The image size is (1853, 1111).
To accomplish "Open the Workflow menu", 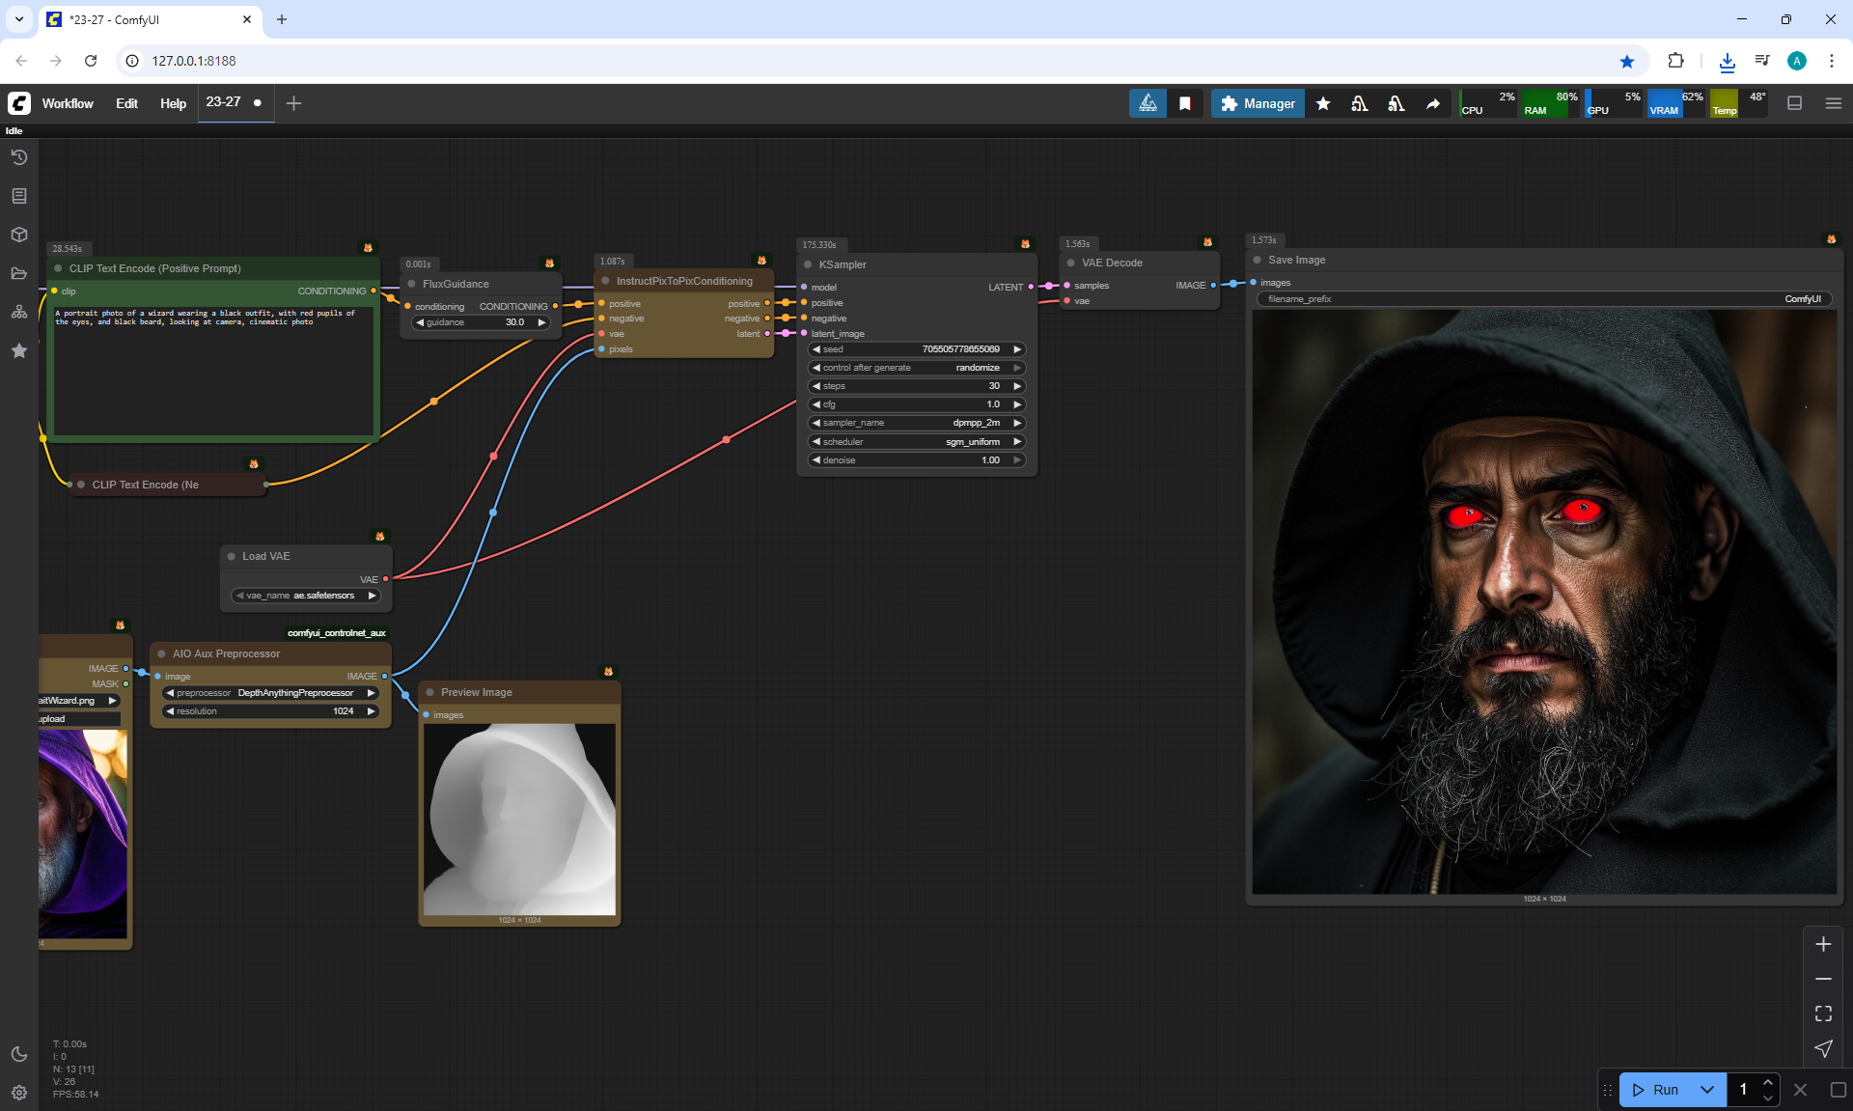I will pyautogui.click(x=68, y=103).
